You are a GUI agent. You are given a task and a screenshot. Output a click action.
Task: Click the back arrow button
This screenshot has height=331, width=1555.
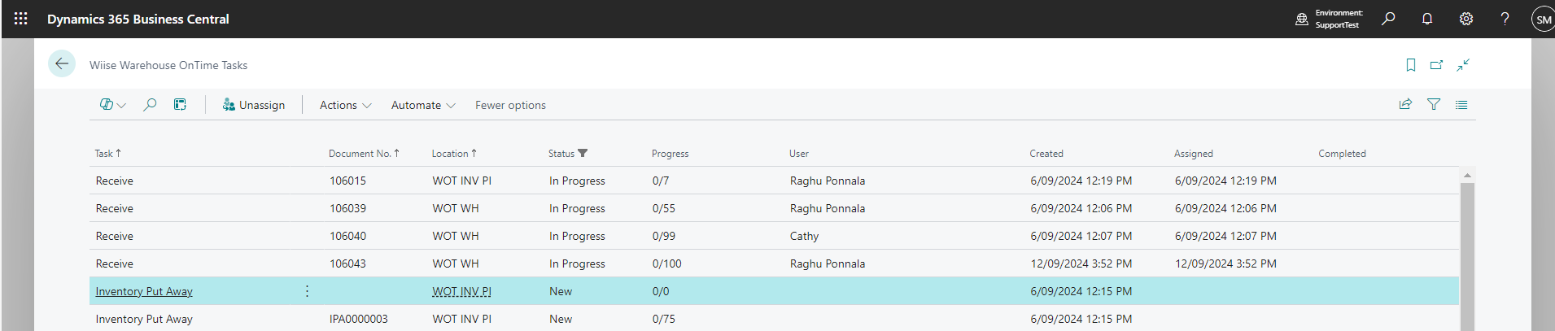[62, 64]
